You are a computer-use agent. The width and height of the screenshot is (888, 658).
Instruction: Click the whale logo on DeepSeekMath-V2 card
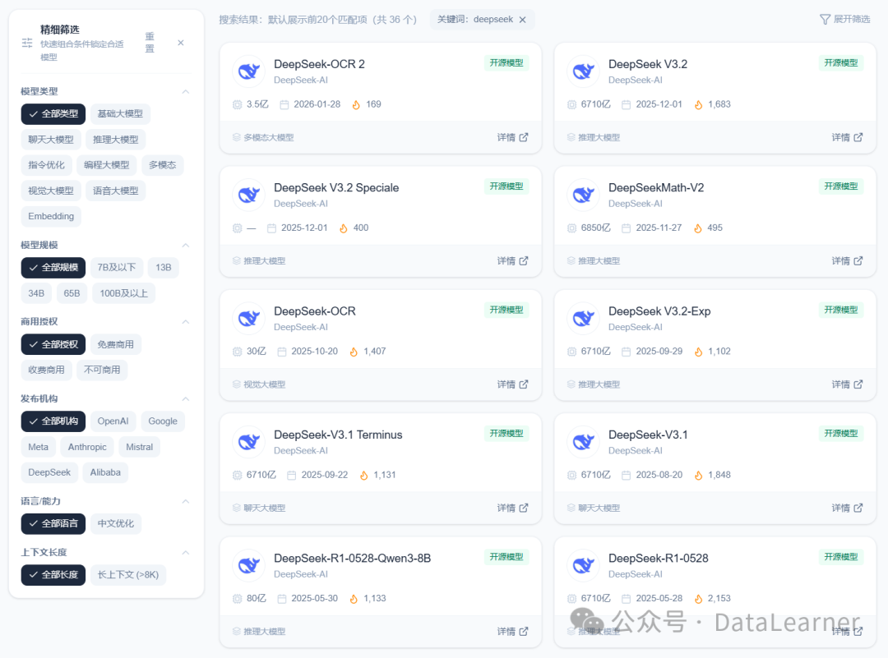click(583, 195)
